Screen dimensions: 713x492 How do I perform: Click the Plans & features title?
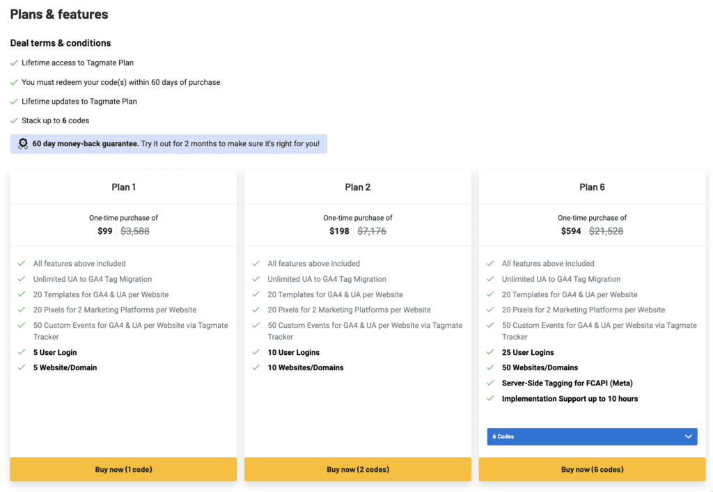click(59, 14)
